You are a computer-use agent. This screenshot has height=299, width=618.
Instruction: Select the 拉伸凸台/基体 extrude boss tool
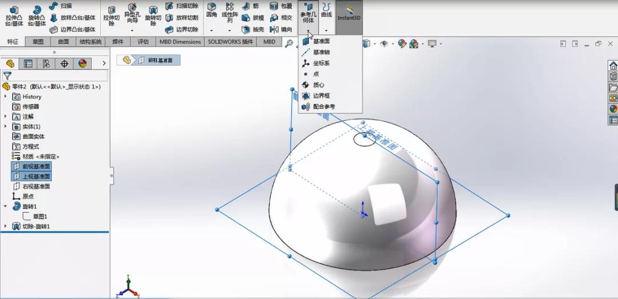[14, 16]
